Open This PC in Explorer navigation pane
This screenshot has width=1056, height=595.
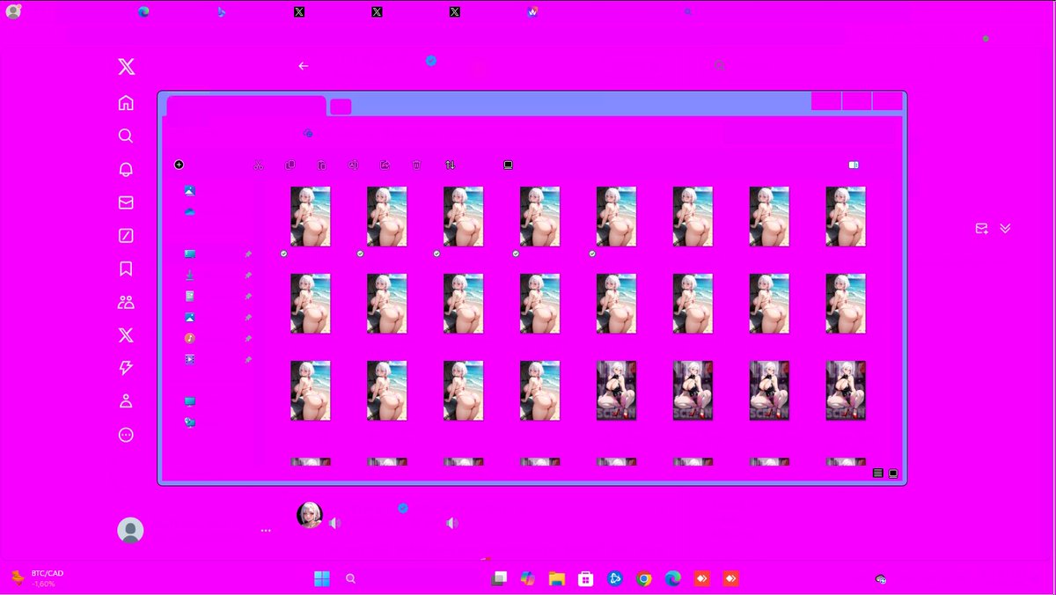pos(189,401)
